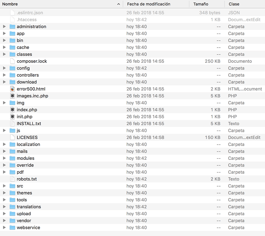Select the error500.html file icon
The width and height of the screenshot is (265, 236).
pyautogui.click(x=12, y=89)
